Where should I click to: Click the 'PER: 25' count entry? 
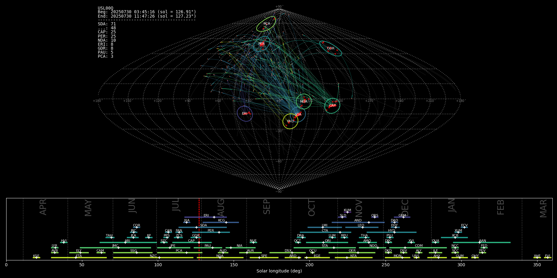[x=107, y=36]
